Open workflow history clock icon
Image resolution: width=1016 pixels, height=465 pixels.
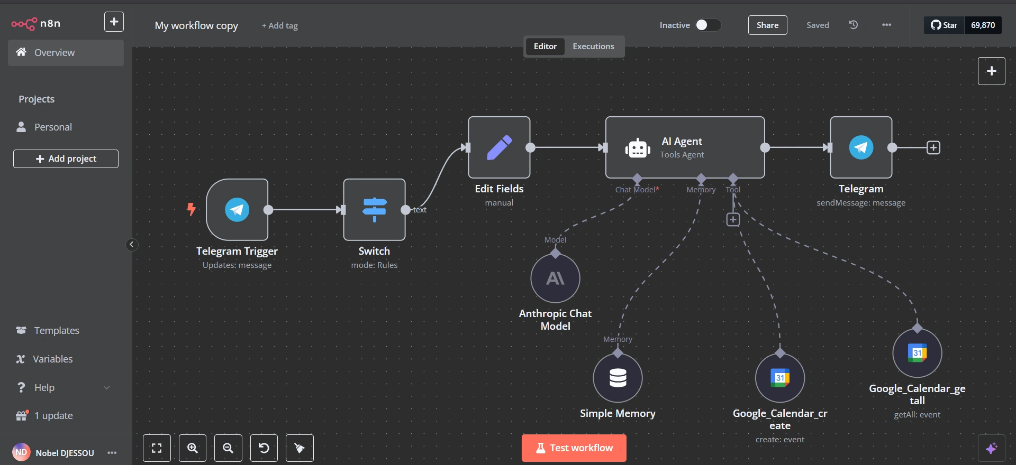[853, 25]
